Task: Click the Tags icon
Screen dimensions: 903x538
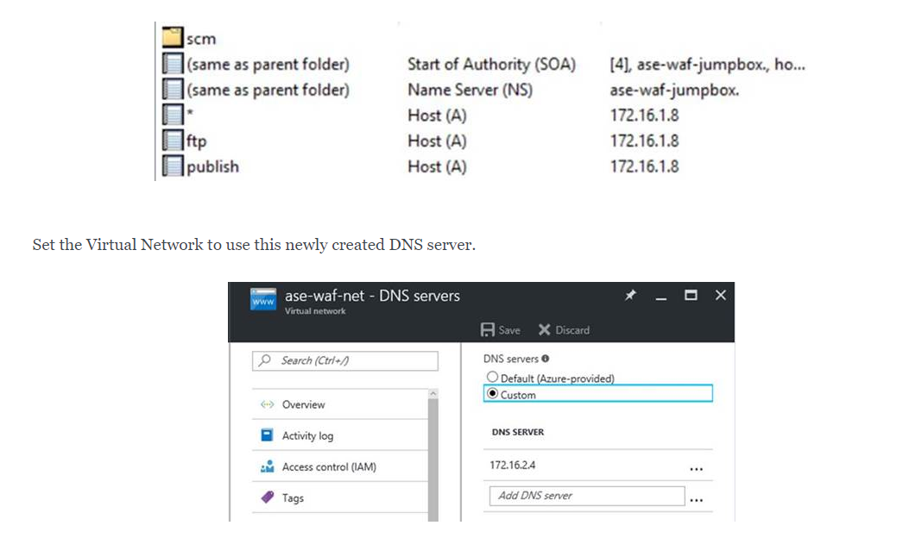Action: 268,497
